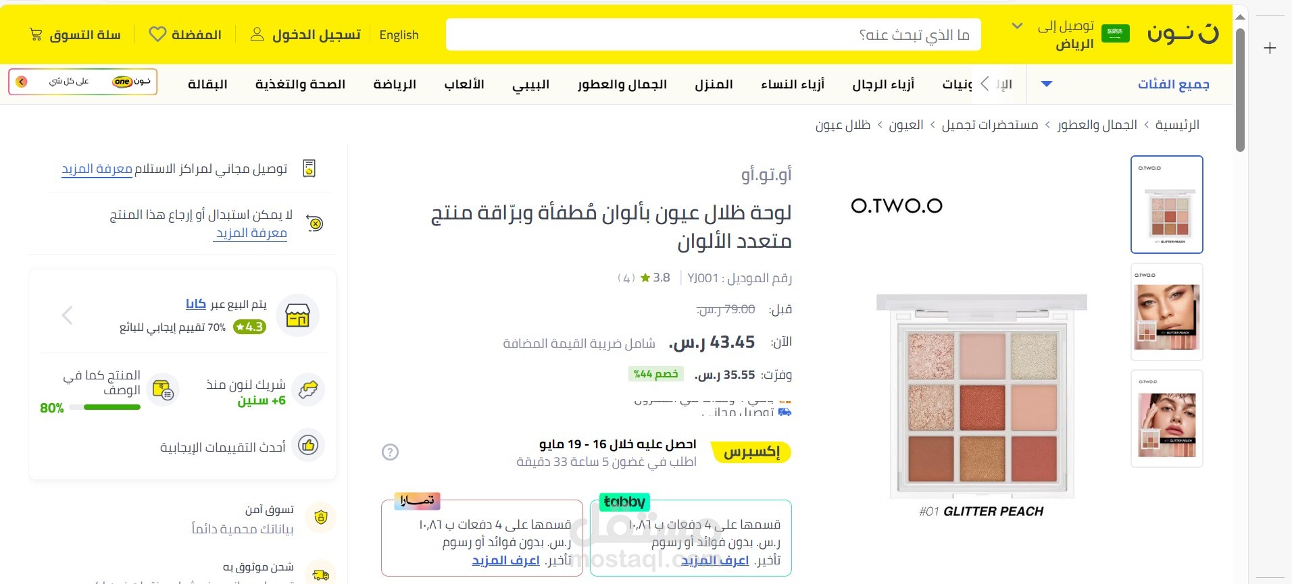Open the الألعاب category
This screenshot has width=1292, height=584.
(464, 84)
